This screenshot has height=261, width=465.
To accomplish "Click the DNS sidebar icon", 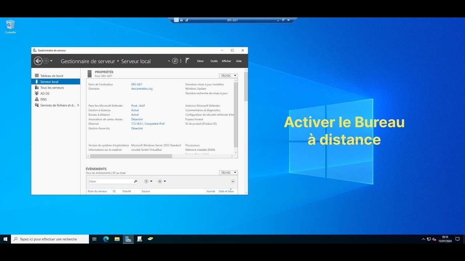I will (x=37, y=99).
